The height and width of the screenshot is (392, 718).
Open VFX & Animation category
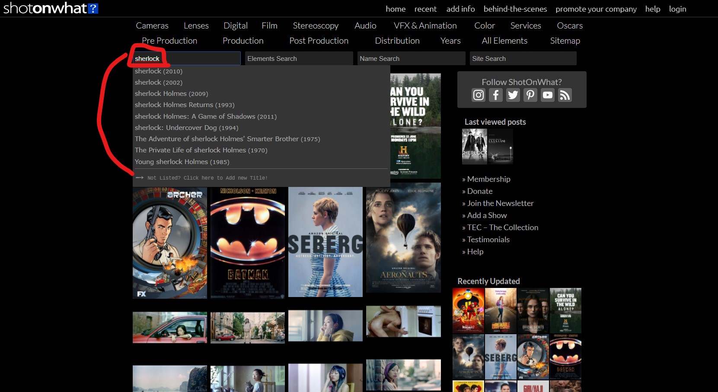point(425,25)
